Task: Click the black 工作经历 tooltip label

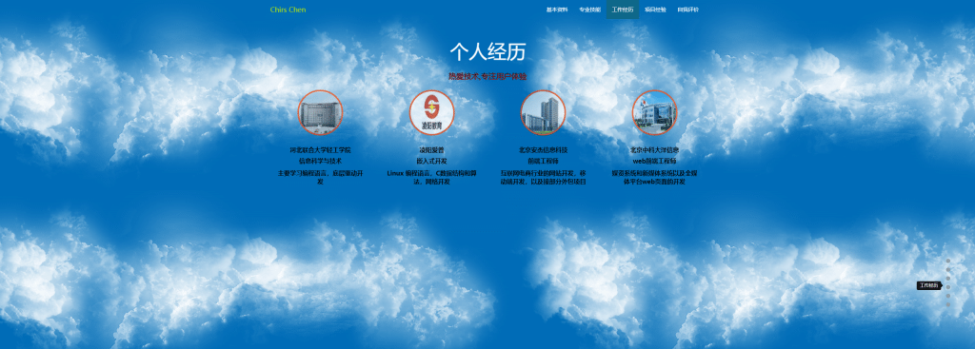Action: [x=928, y=285]
